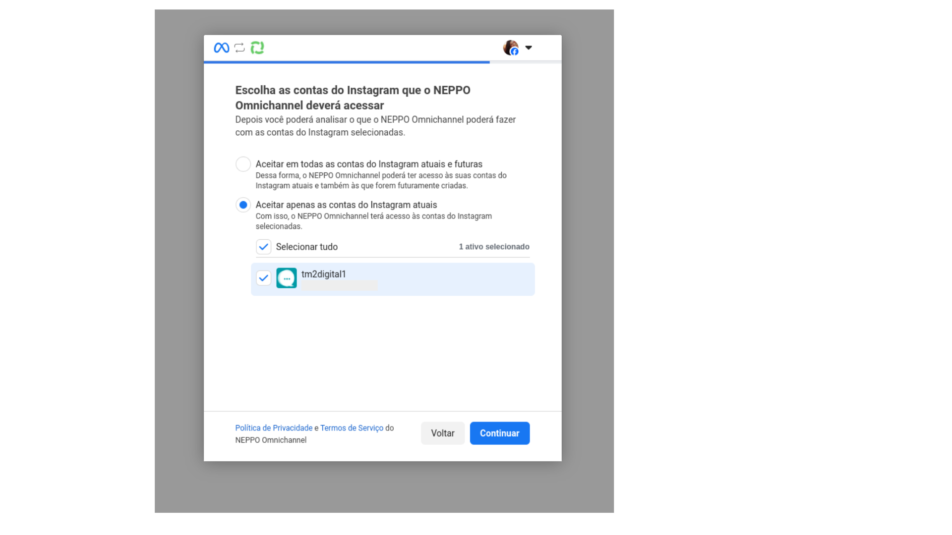
Task: Click the blue progress bar under header
Action: tap(347, 62)
